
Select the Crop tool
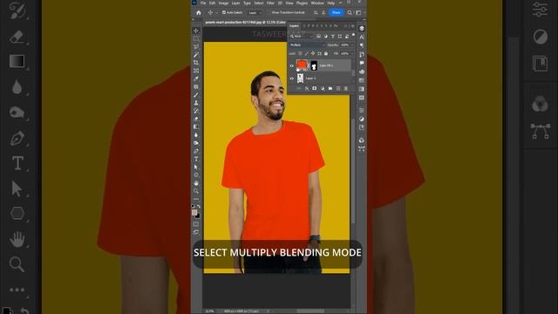tap(196, 63)
